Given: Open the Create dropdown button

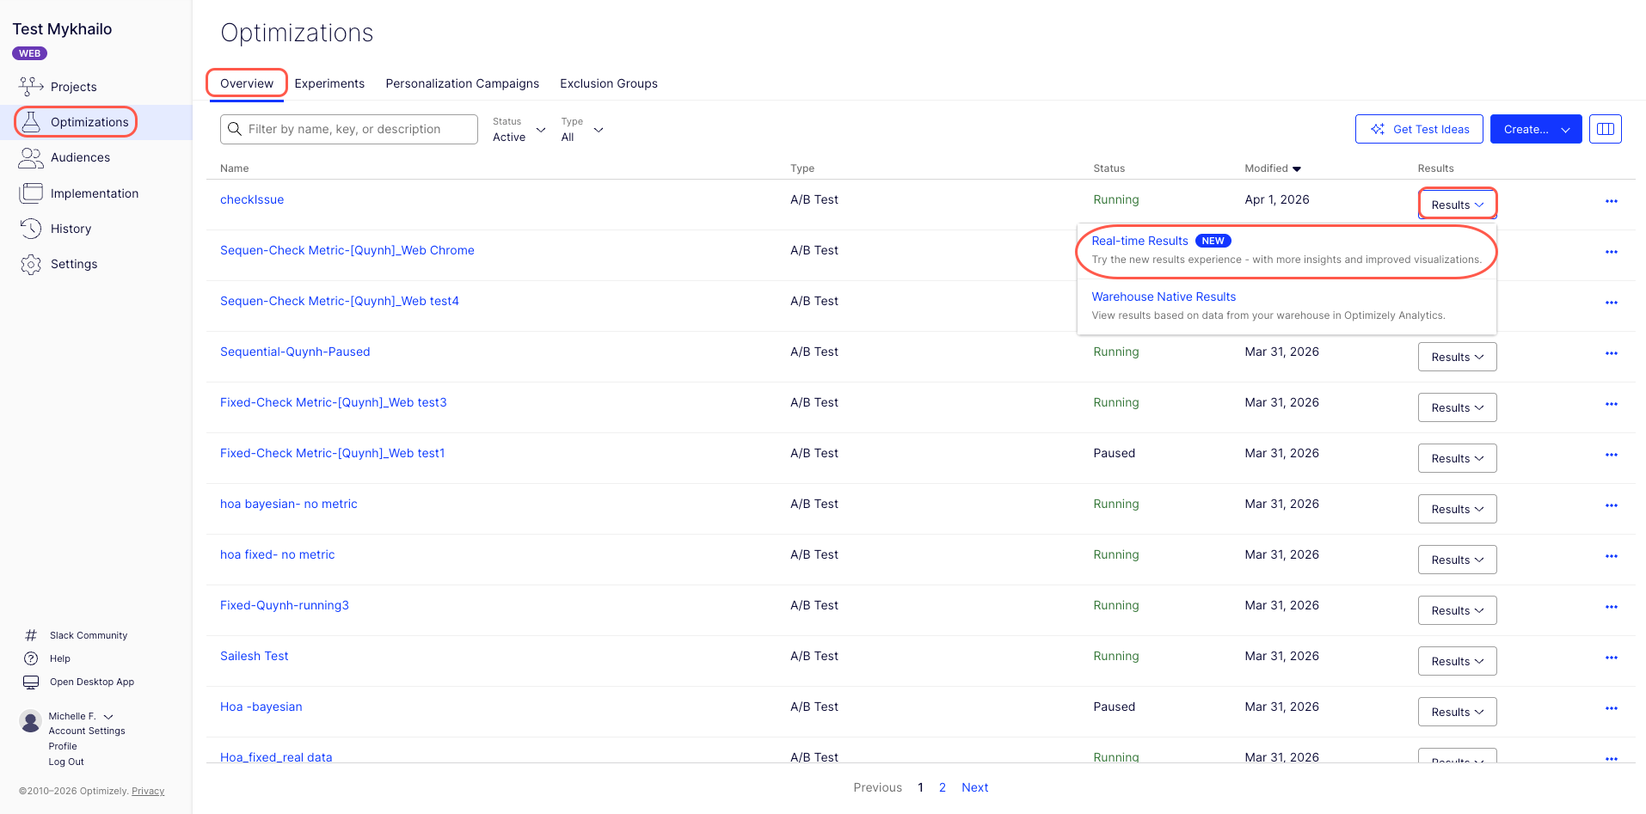Looking at the screenshot, I should (x=1535, y=129).
